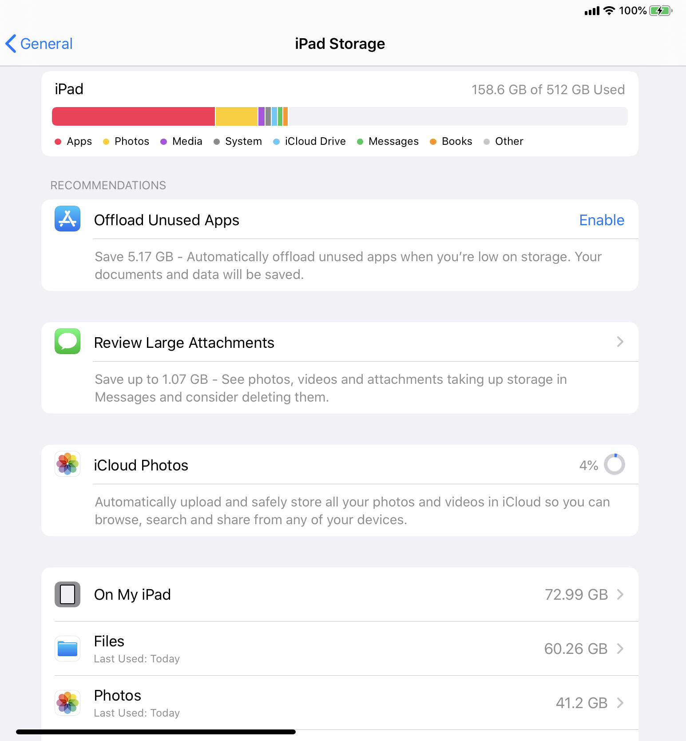
Task: Tap the On My iPad device icon
Action: pyautogui.click(x=67, y=594)
